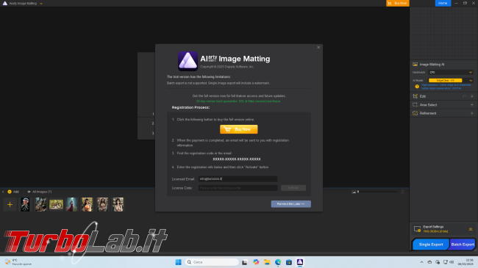478x268 pixels.
Task: Click the orange Buy Now button in title bar
Action: pos(398,3)
